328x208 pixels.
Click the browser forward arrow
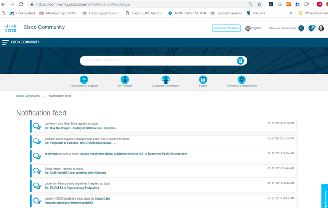[12, 4]
